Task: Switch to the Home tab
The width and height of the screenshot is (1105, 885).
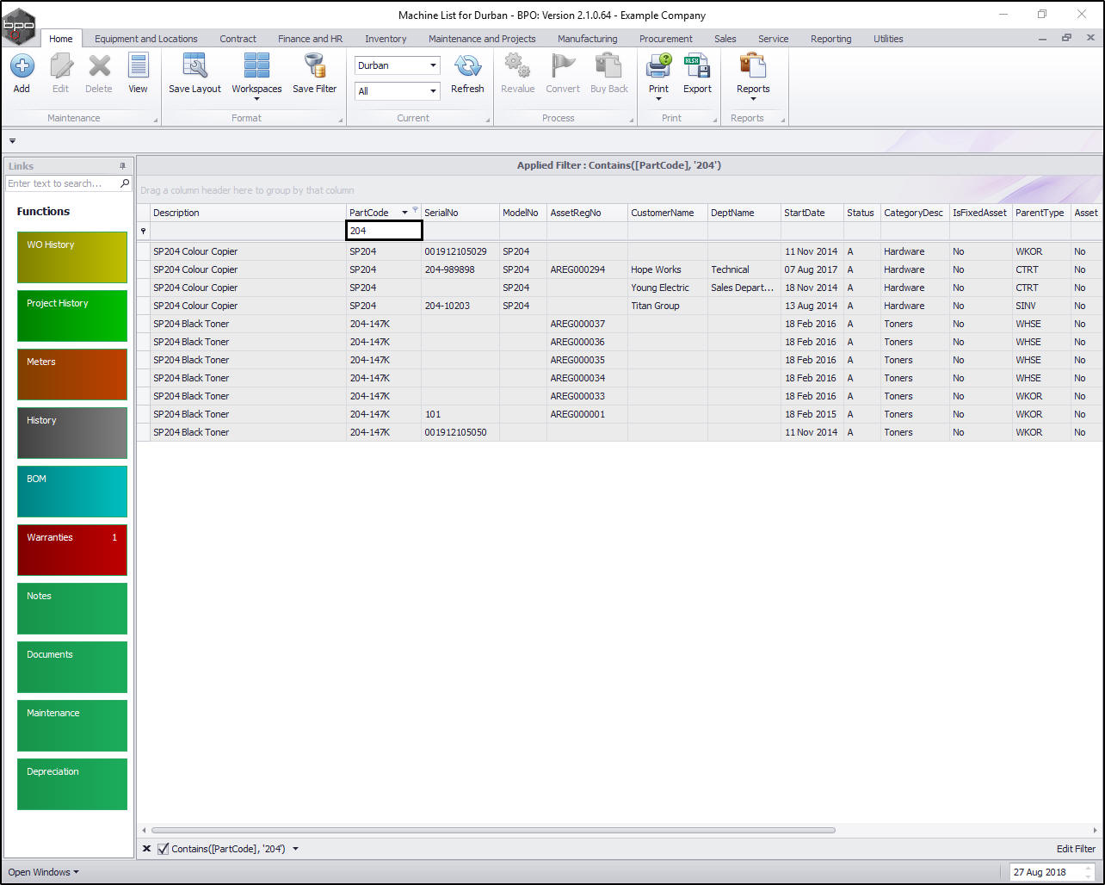Action: pos(61,39)
